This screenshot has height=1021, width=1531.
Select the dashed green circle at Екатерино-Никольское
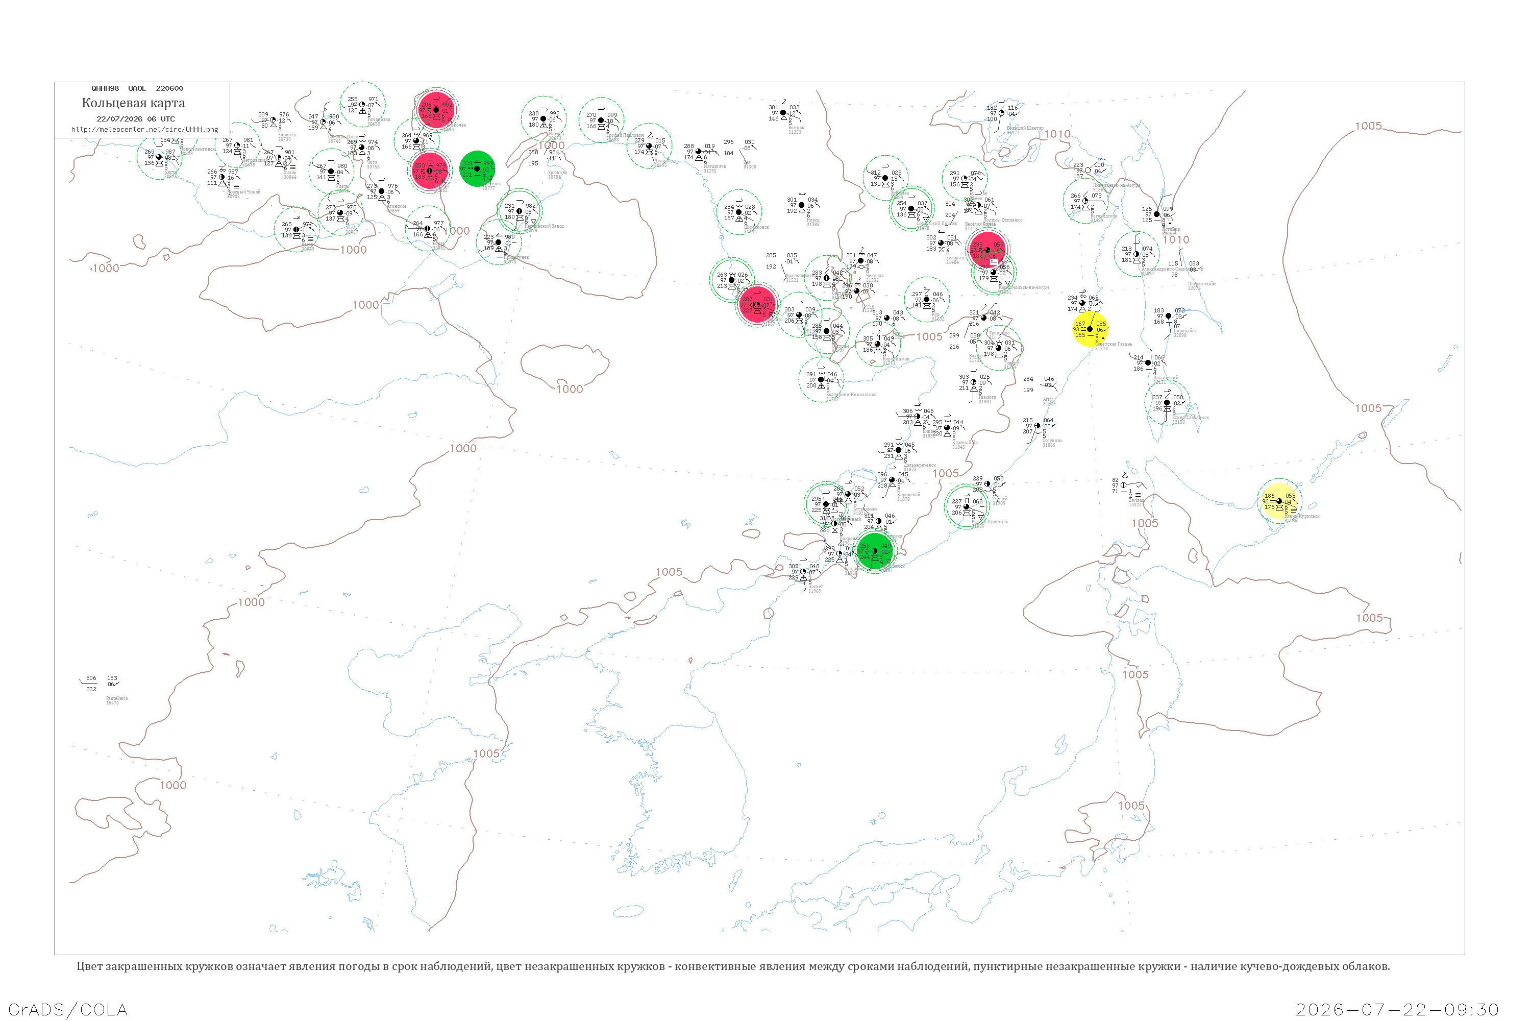click(822, 380)
